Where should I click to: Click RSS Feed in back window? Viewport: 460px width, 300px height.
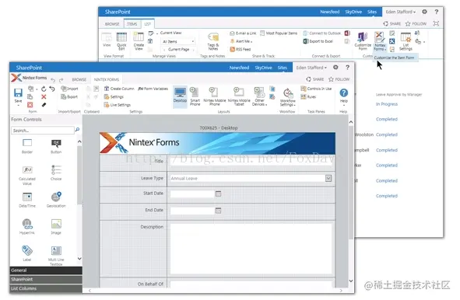[x=241, y=49]
